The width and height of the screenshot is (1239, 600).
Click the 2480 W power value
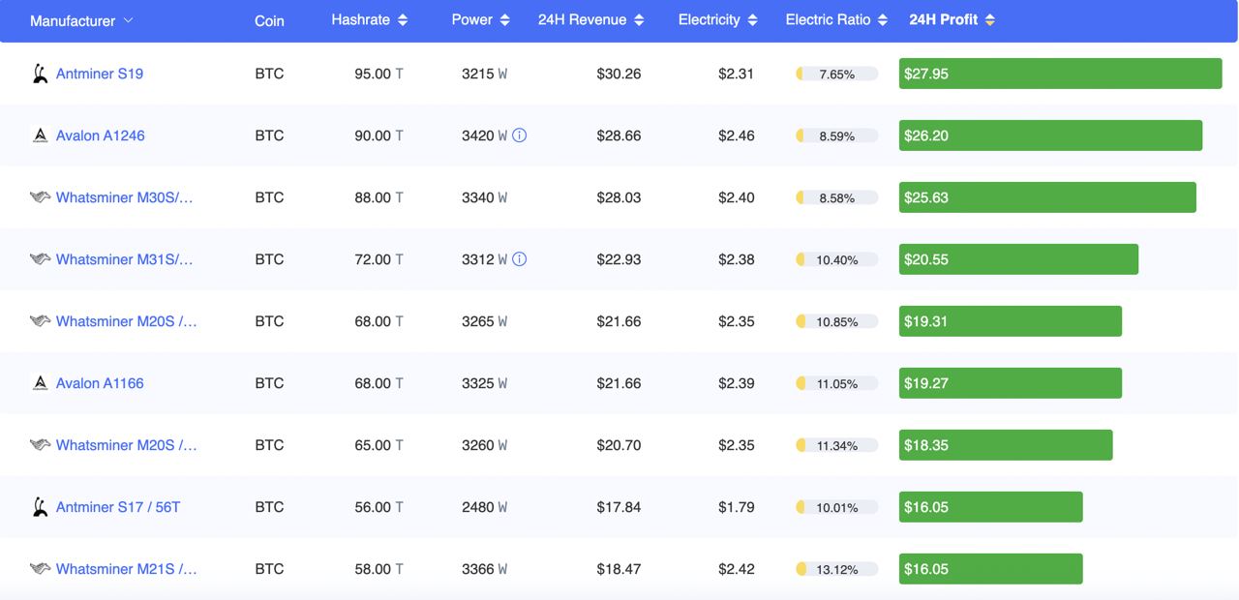(x=484, y=507)
